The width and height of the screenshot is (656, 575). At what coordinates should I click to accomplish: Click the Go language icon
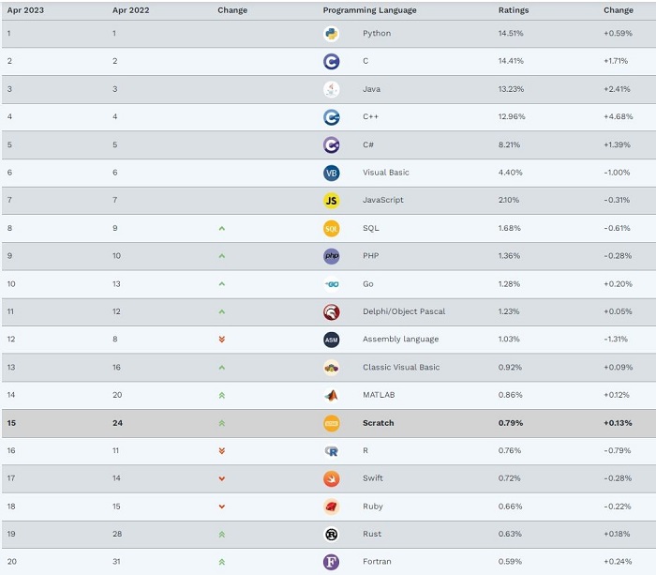332,284
